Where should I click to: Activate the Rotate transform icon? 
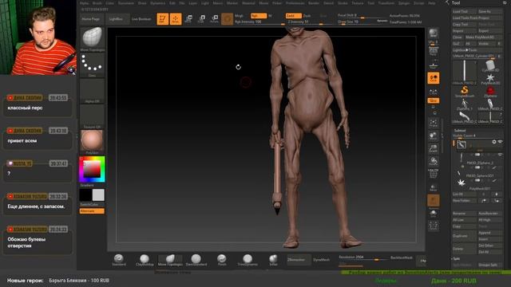pos(215,19)
